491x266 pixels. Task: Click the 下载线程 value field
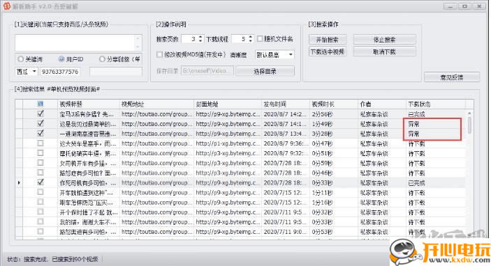coord(240,39)
